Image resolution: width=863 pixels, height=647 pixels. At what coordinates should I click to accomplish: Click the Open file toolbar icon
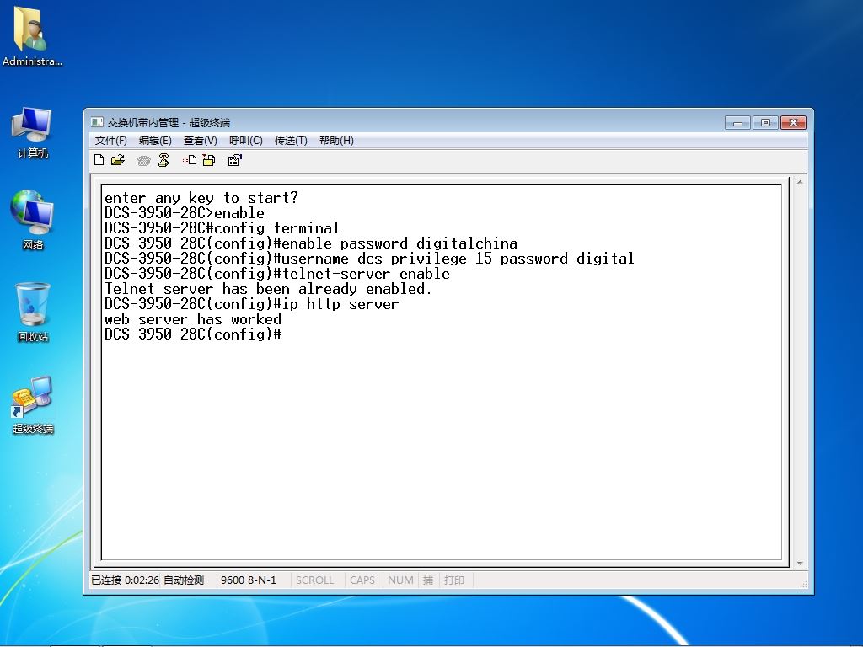[x=118, y=160]
